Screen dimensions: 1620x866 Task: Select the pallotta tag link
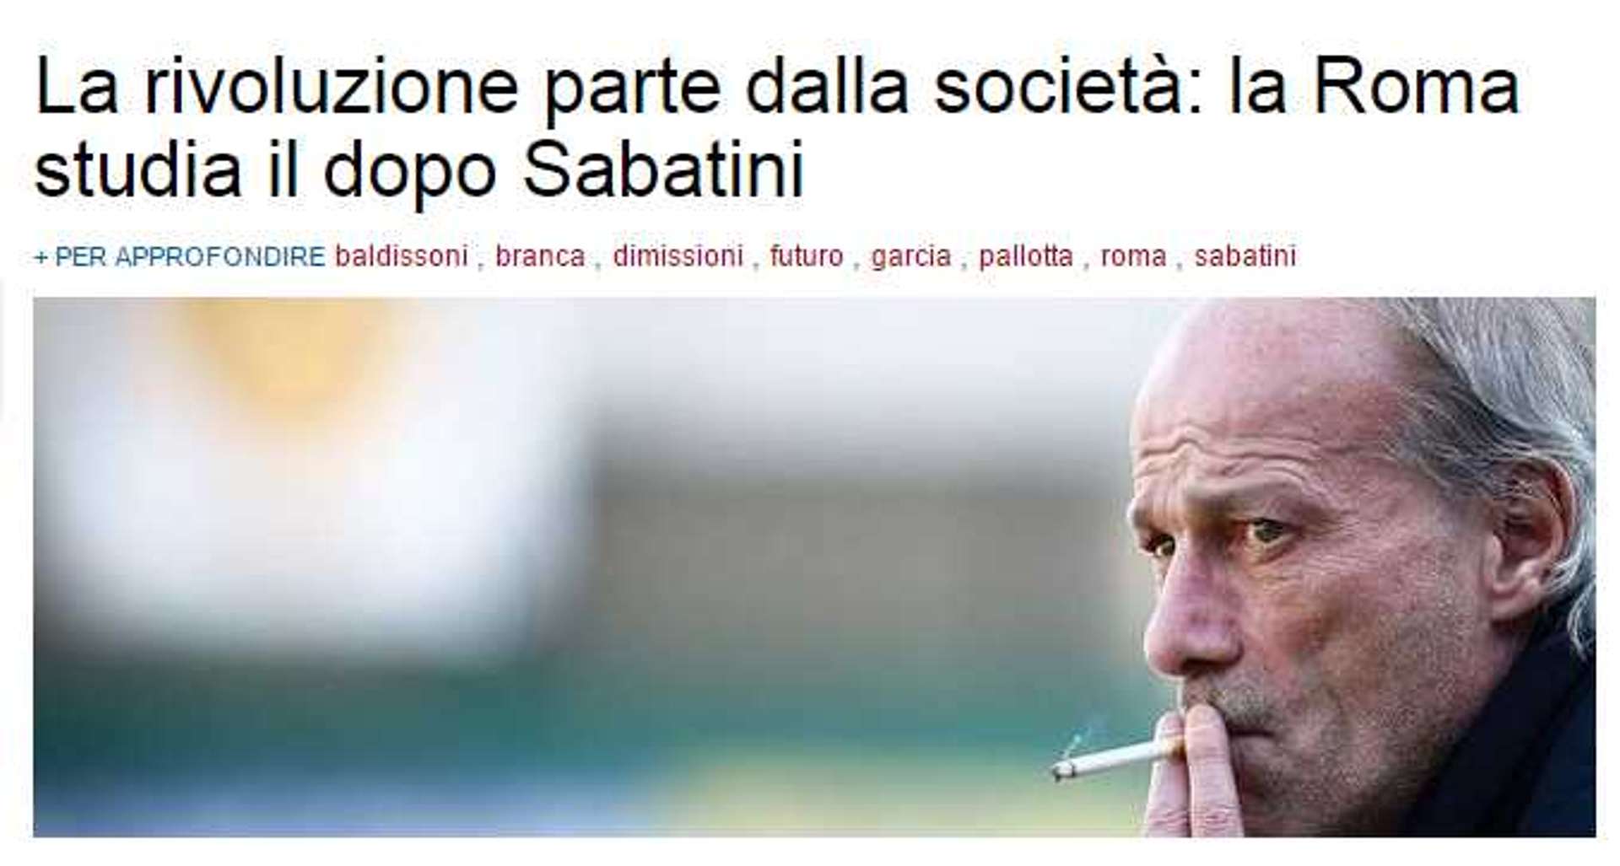[x=1026, y=256]
